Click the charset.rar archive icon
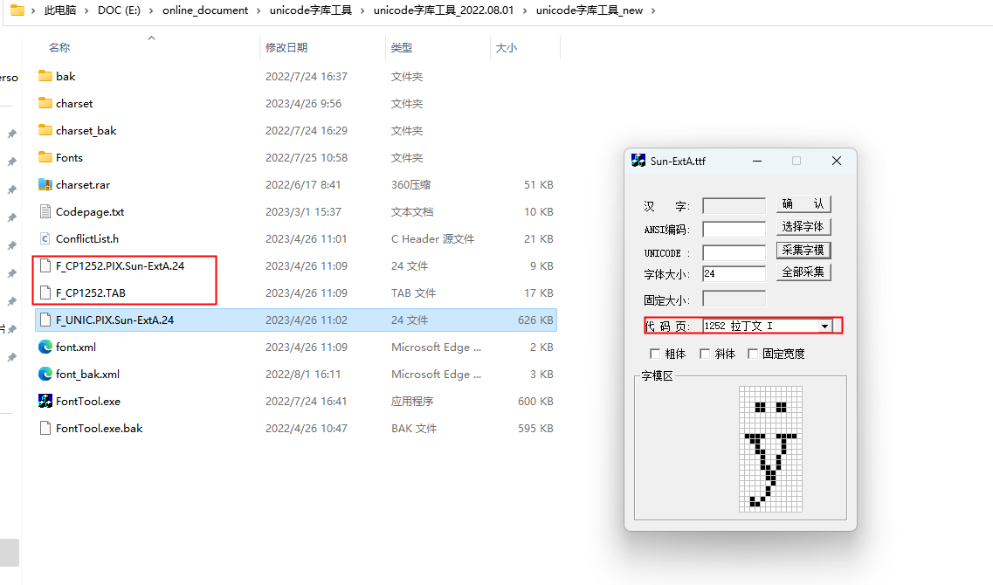The width and height of the screenshot is (993, 585). tap(45, 185)
